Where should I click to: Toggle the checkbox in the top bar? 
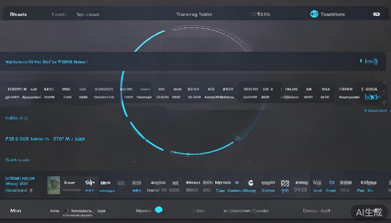point(254,14)
